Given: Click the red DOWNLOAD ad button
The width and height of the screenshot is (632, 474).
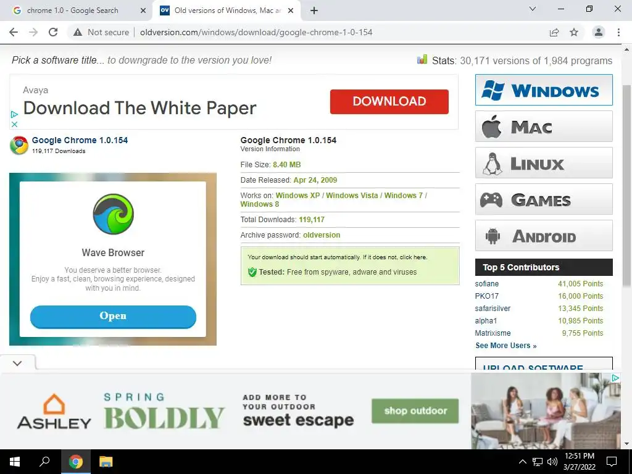Looking at the screenshot, I should pos(389,102).
